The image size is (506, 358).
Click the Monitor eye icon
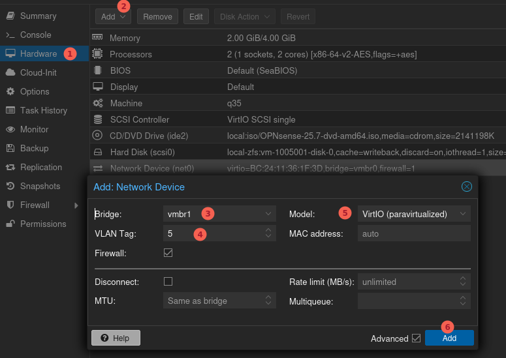[10, 129]
